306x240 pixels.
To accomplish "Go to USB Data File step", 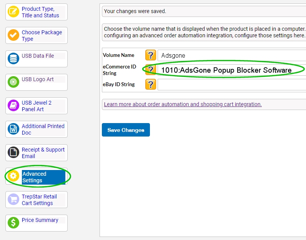I will click(38, 56).
